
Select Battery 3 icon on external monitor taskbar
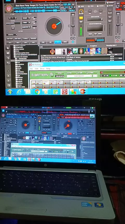coord(65,92)
